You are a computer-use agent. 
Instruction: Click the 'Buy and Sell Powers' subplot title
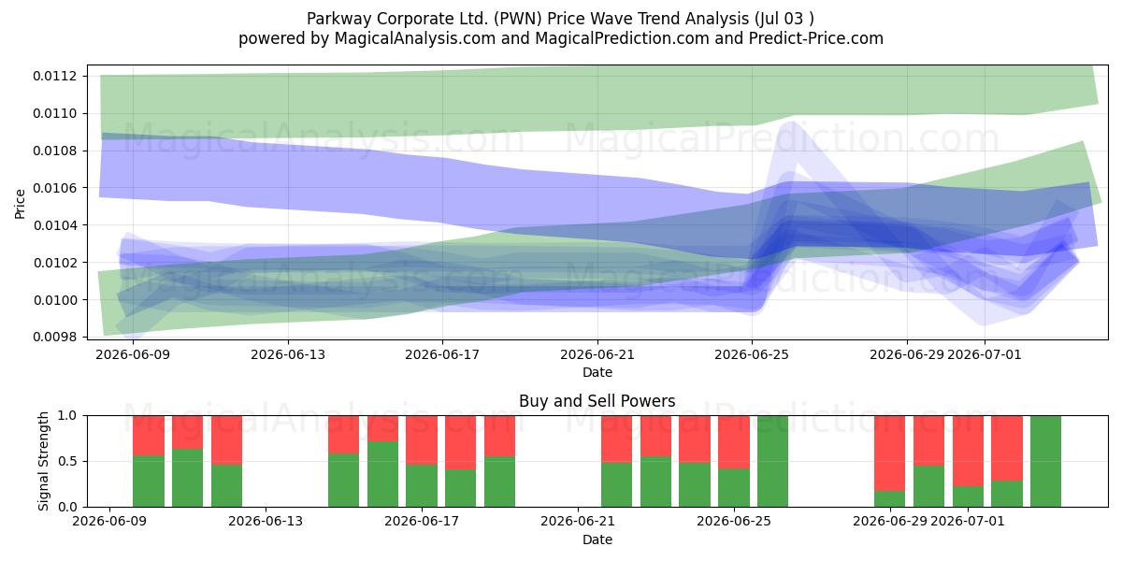[597, 401]
